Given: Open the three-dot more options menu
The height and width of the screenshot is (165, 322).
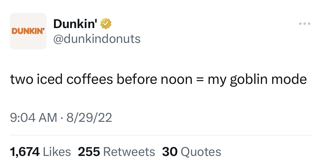Looking at the screenshot, I should pos(305,24).
